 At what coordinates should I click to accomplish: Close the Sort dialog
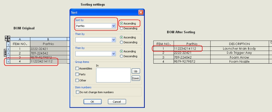[x=141, y=12]
